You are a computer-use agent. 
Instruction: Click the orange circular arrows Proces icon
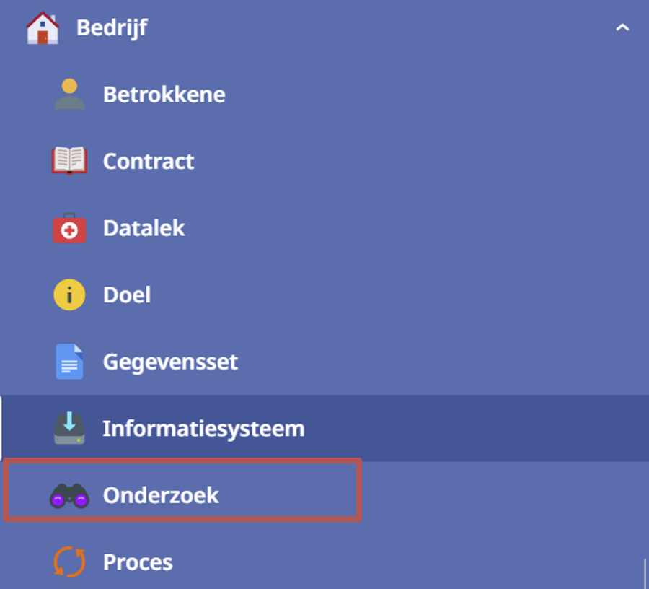pyautogui.click(x=69, y=562)
